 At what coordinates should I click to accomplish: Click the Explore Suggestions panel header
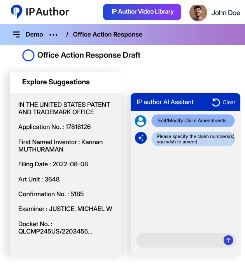[x=56, y=82]
